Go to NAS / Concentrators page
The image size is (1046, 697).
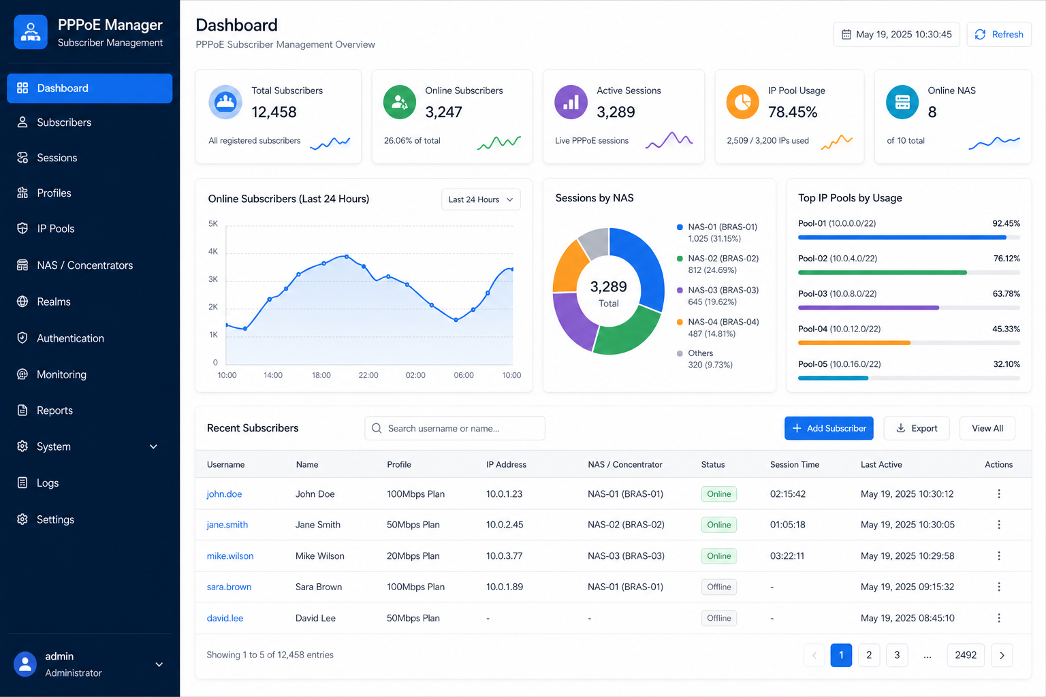89,265
